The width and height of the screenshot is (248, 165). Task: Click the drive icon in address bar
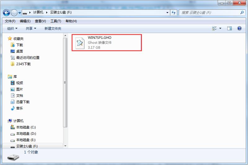coord(25,13)
